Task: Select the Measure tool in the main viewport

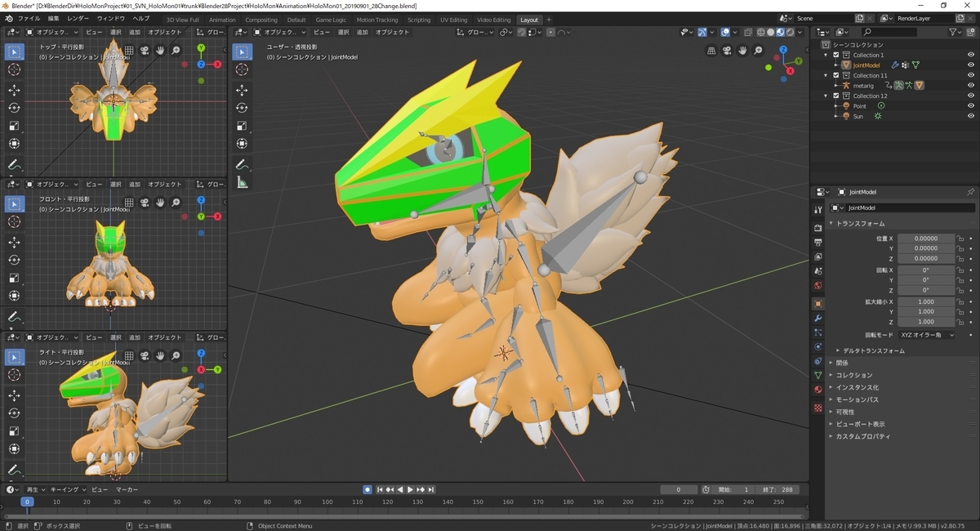Action: [243, 183]
